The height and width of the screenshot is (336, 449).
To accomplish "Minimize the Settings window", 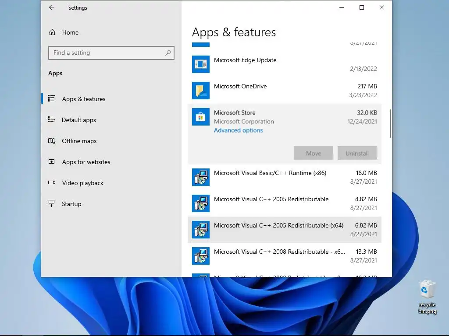I will (341, 8).
